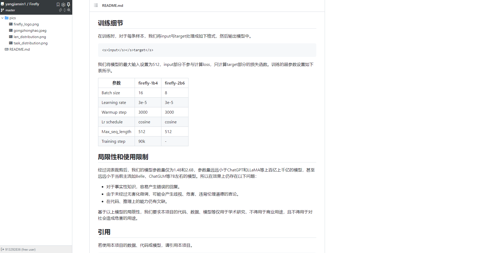Click the README.md file header title

point(113,6)
